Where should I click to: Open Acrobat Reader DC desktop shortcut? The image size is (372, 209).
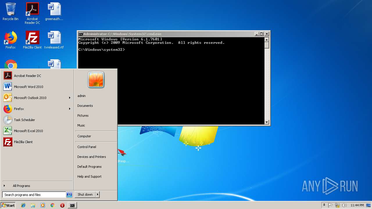coord(32,13)
